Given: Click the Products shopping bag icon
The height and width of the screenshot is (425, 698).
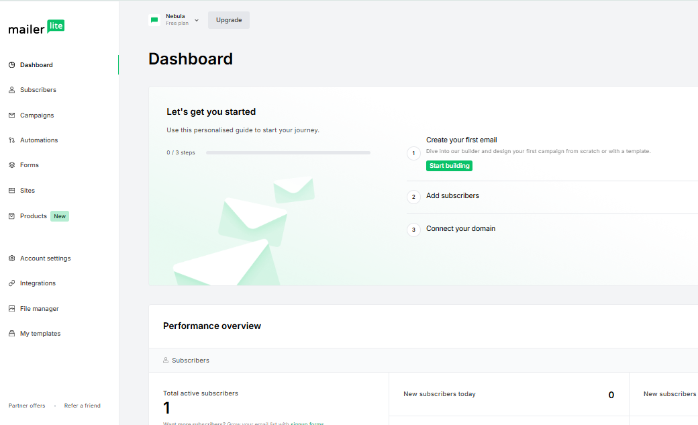Looking at the screenshot, I should click(12, 216).
